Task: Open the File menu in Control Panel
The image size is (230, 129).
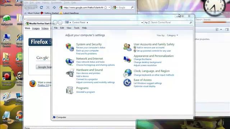Action: pos(56,28)
